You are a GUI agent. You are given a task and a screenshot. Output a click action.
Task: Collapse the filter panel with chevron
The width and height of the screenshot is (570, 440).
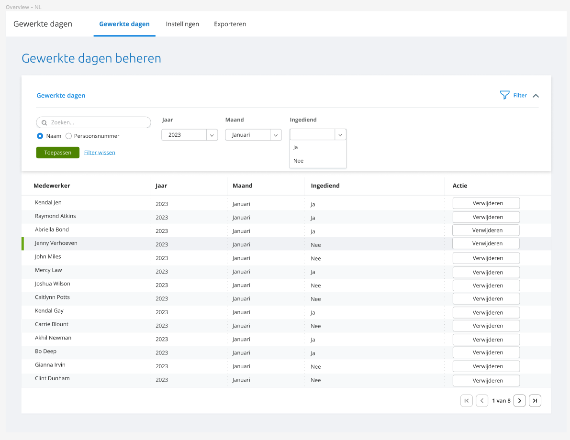pos(536,96)
